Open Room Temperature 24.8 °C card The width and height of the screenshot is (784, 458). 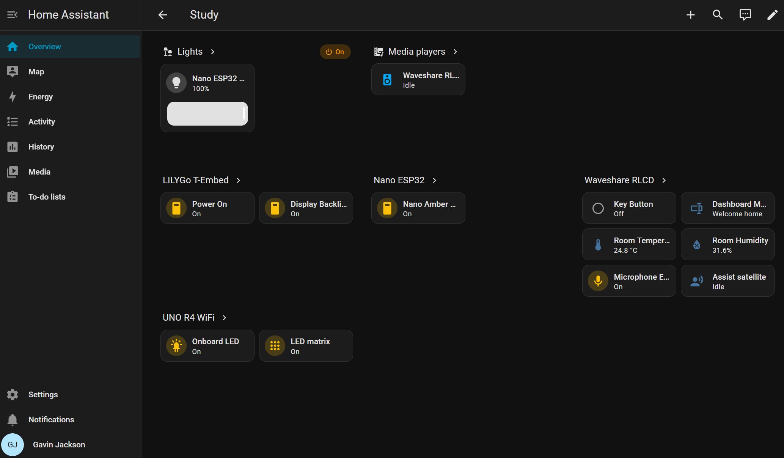click(629, 245)
